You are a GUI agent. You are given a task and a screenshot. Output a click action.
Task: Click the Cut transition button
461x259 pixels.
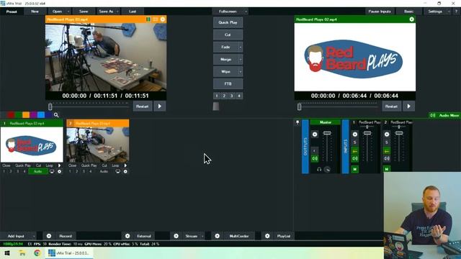228,35
